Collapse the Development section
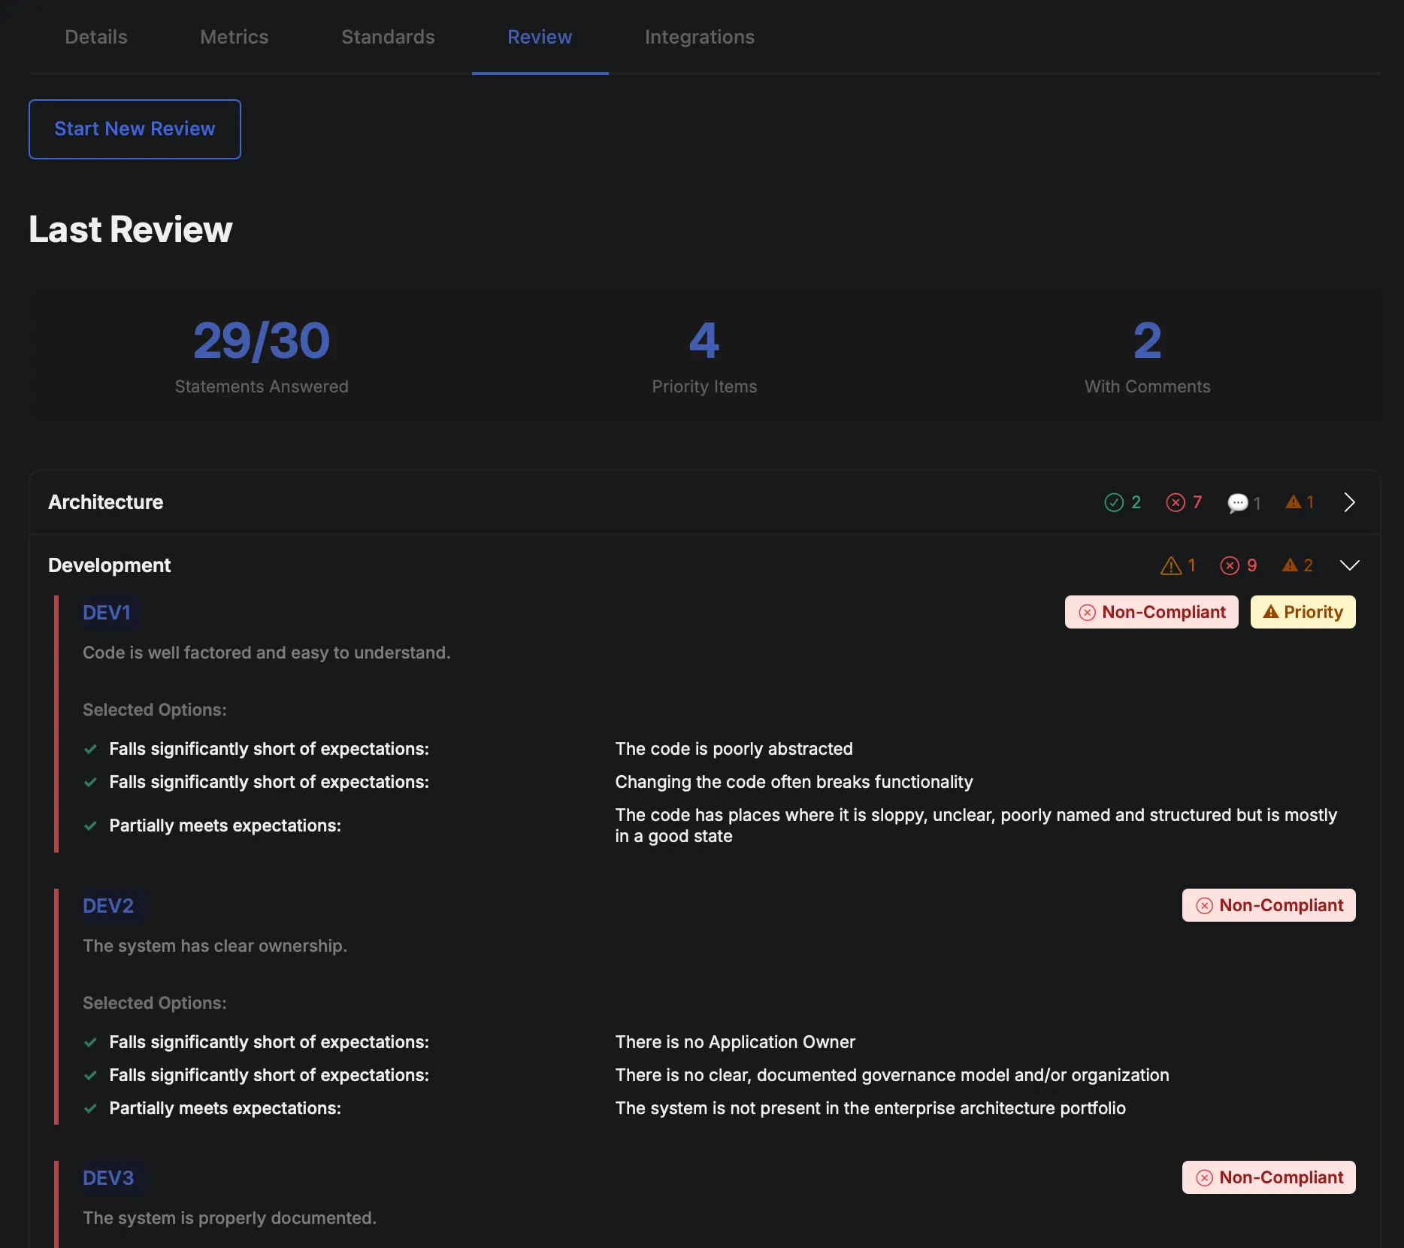The width and height of the screenshot is (1404, 1248). (1349, 565)
